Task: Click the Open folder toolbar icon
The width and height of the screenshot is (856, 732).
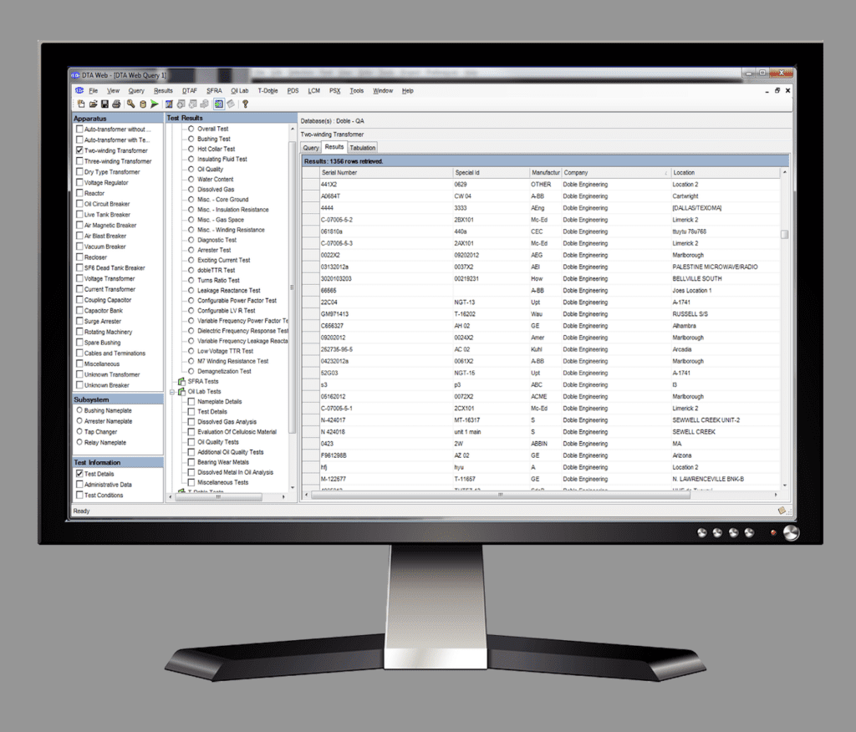Action: coord(94,104)
